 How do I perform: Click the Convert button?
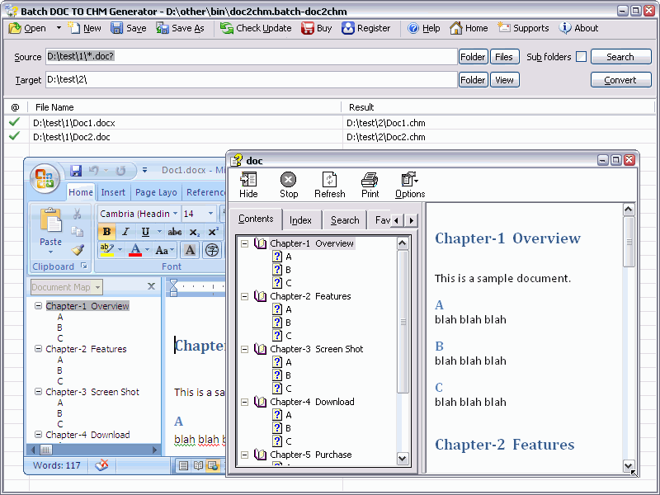pyautogui.click(x=620, y=80)
